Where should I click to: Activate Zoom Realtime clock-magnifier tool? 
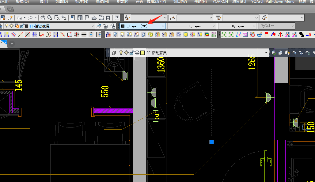pos(50,18)
